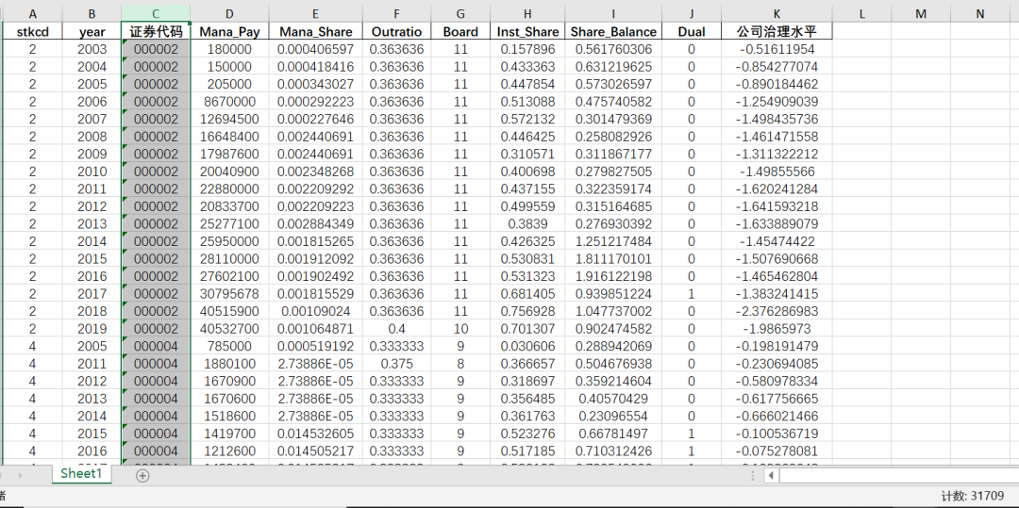
Task: Select the Board cell showing 8
Action: point(460,363)
